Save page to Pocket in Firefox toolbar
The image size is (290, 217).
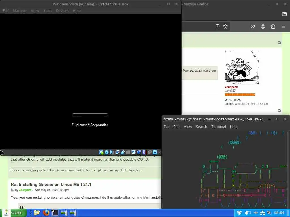253,26
